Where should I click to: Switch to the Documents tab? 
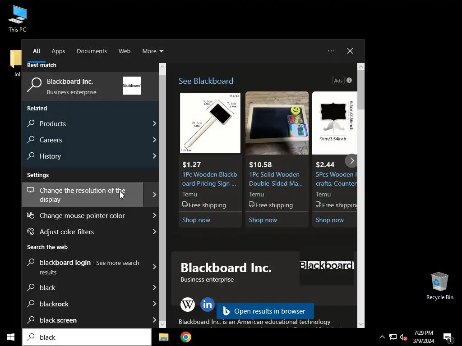[92, 51]
